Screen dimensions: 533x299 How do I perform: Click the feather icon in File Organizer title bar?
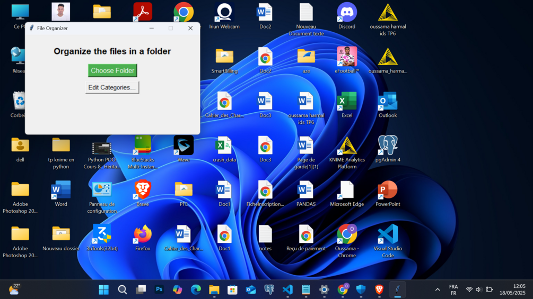pos(32,28)
